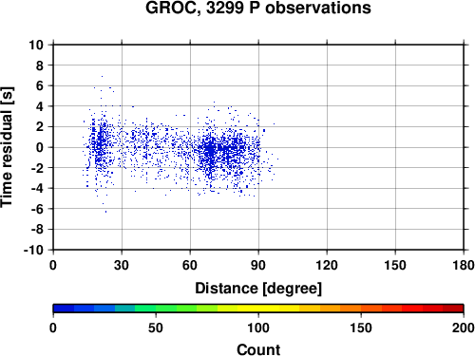
Task: Click the x-axis tick label '60'
Action: 190,265
